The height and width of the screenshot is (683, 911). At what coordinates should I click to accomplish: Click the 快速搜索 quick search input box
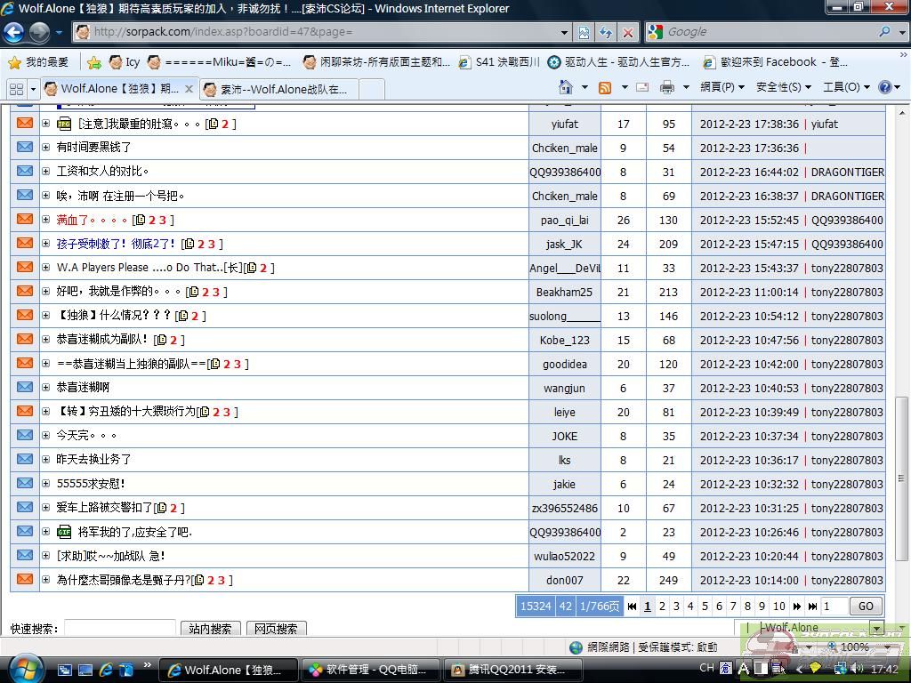point(119,629)
